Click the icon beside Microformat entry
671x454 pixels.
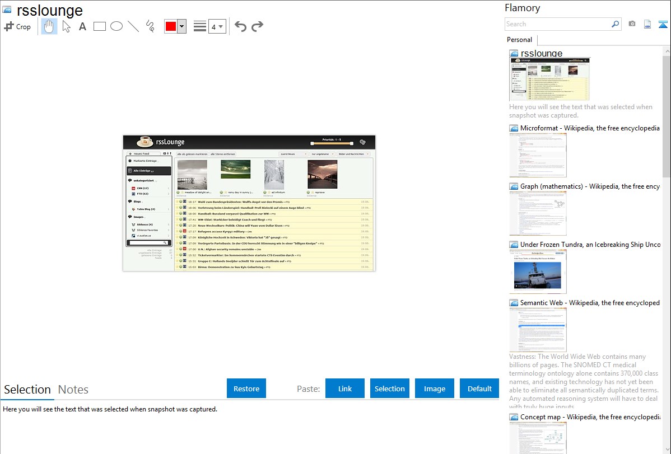pyautogui.click(x=514, y=128)
